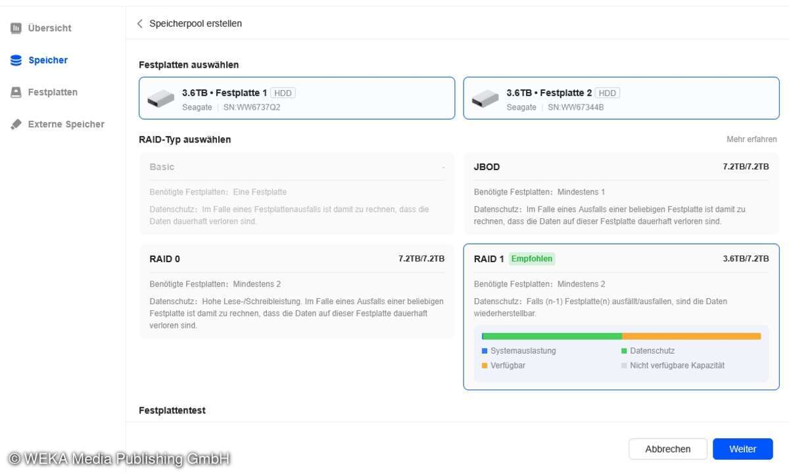The height and width of the screenshot is (473, 789).
Task: Click the Festplatte 1 hard drive image
Action: click(160, 99)
